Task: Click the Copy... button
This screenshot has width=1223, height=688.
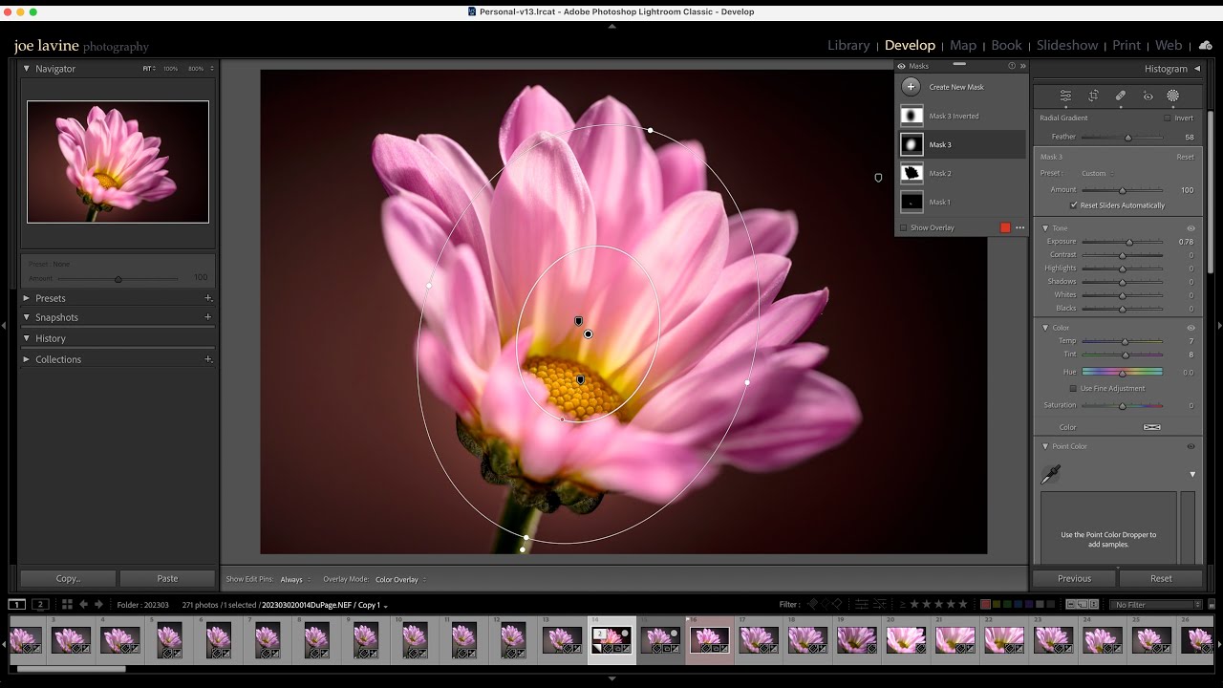Action: pyautogui.click(x=69, y=578)
